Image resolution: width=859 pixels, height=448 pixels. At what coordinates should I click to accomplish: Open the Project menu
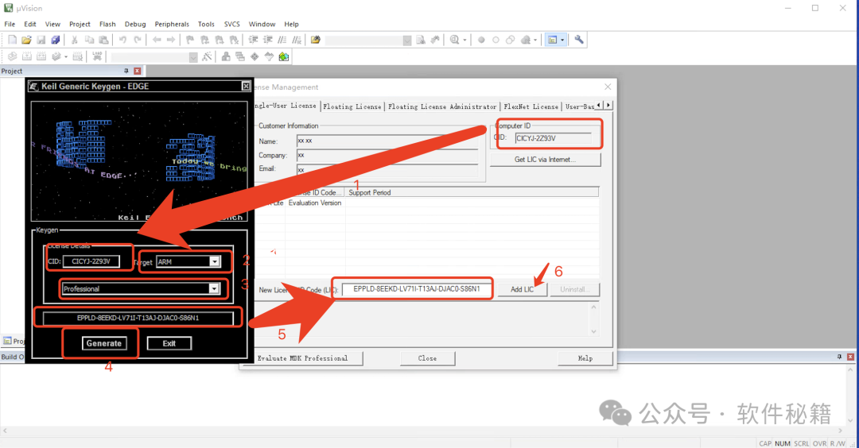tap(80, 24)
